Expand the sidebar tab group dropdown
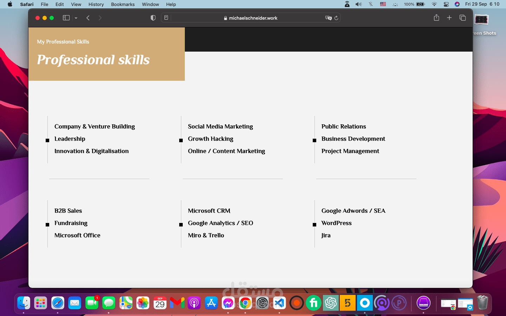 click(76, 18)
